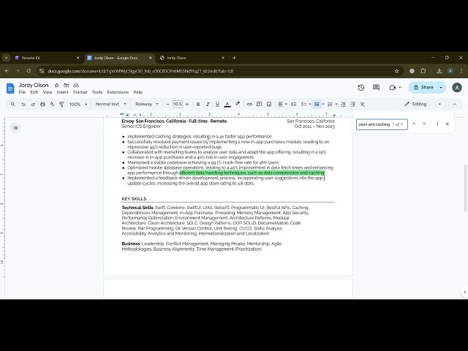The height and width of the screenshot is (351, 468).
Task: Open the File menu
Action: click(x=22, y=92)
